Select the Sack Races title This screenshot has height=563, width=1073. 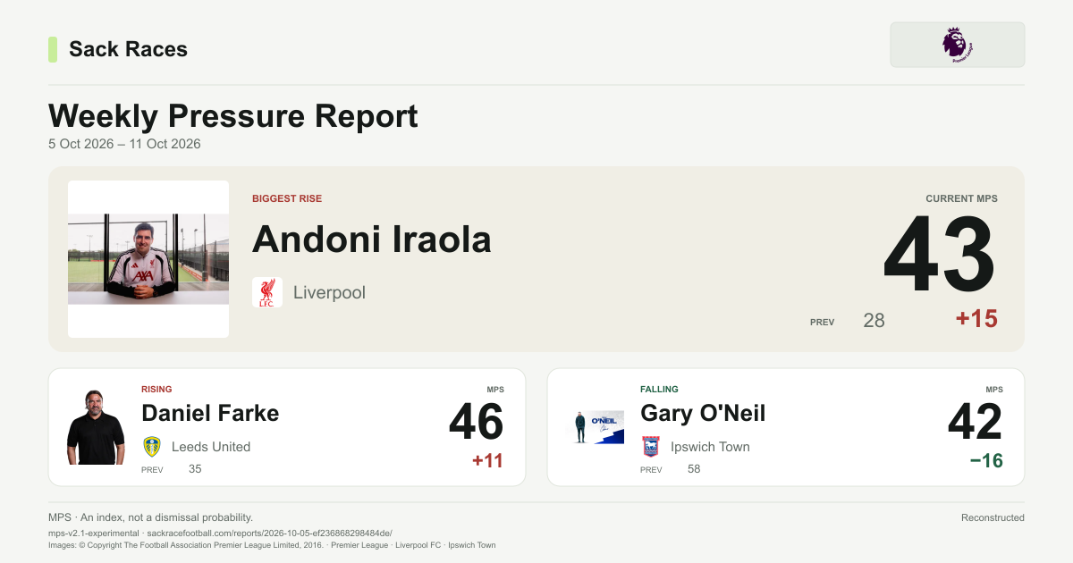click(x=128, y=49)
